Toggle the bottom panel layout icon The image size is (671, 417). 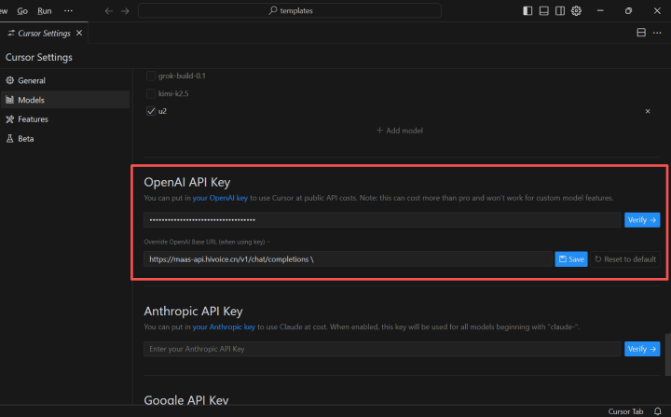tap(544, 10)
